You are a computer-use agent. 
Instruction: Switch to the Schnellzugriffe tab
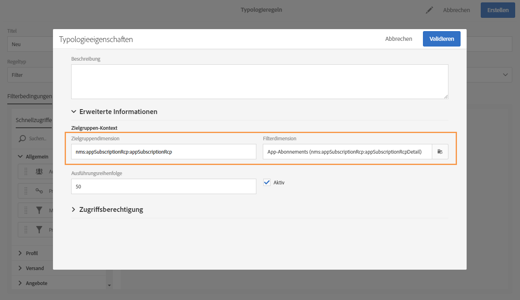[34, 120]
